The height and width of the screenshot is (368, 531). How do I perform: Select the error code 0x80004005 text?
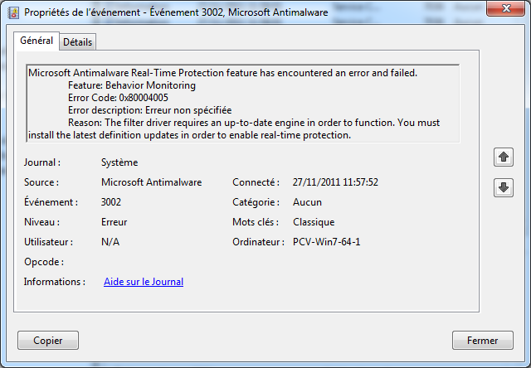(144, 98)
